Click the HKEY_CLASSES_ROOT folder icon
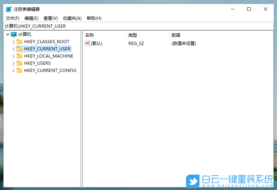 click(x=19, y=42)
